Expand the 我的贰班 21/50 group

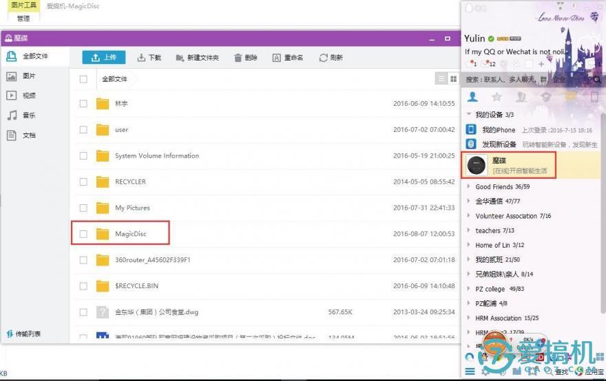click(468, 259)
